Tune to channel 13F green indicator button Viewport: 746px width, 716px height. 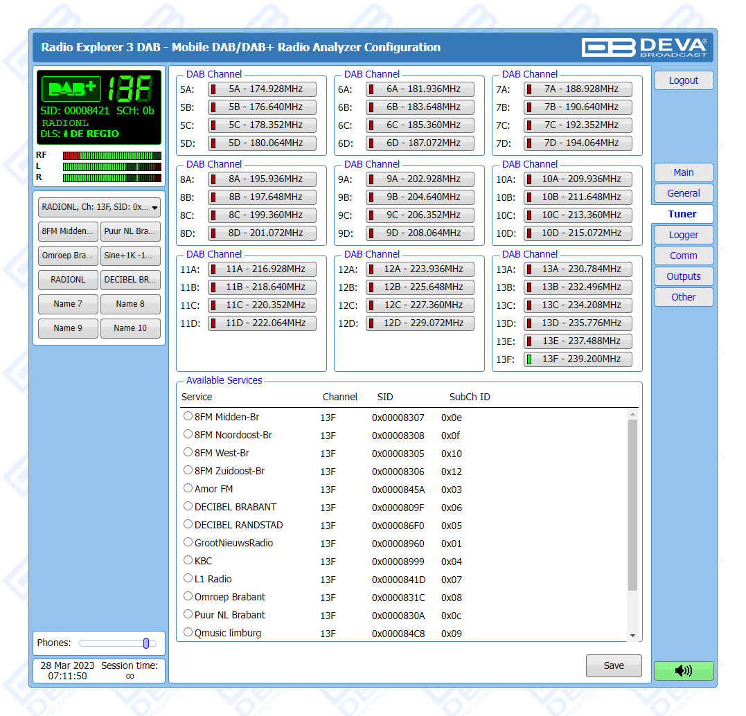click(x=578, y=359)
